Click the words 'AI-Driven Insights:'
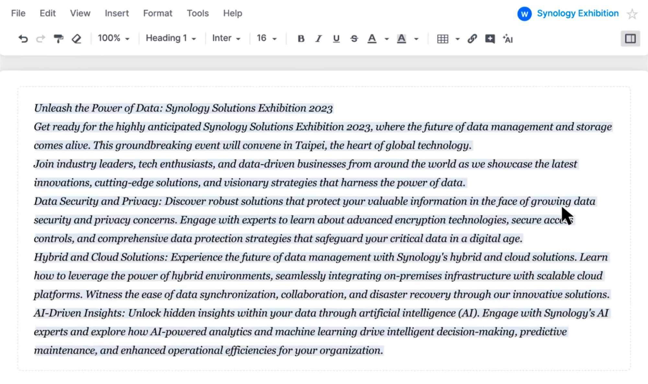648x384 pixels. (79, 313)
